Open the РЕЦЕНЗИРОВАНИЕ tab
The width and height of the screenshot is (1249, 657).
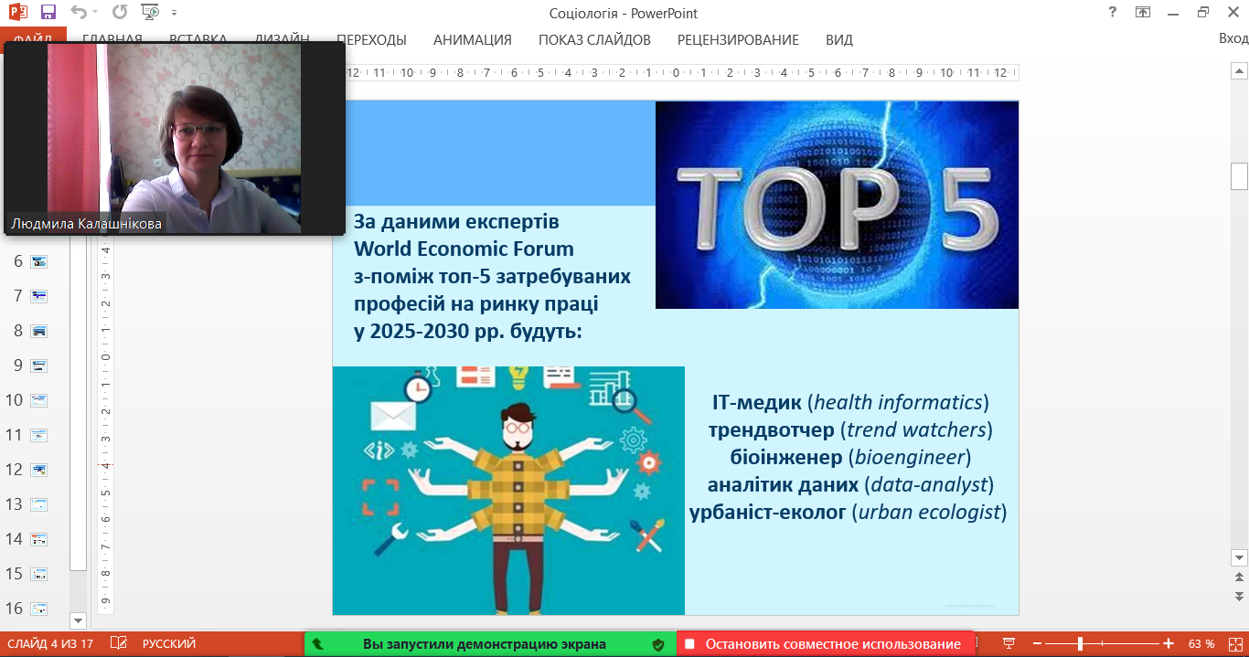[x=738, y=39]
